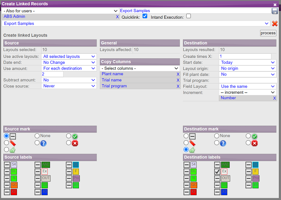Toggle Pro destination label checkbox
Viewport: 281px width, 200px height.
point(249,178)
